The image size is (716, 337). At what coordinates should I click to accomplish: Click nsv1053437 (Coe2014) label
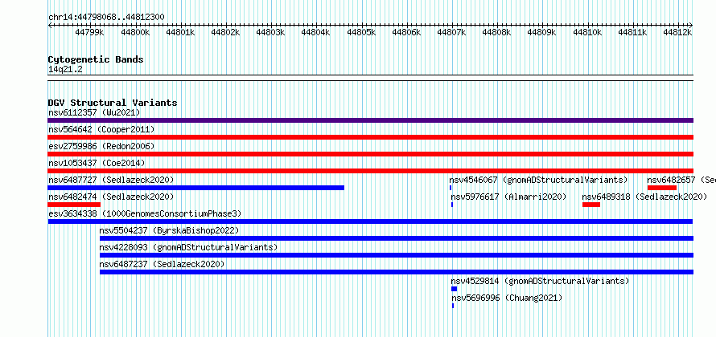coord(97,163)
